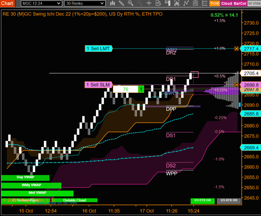
Task: Toggle the W VWA button
Action: pyautogui.click(x=254, y=3)
